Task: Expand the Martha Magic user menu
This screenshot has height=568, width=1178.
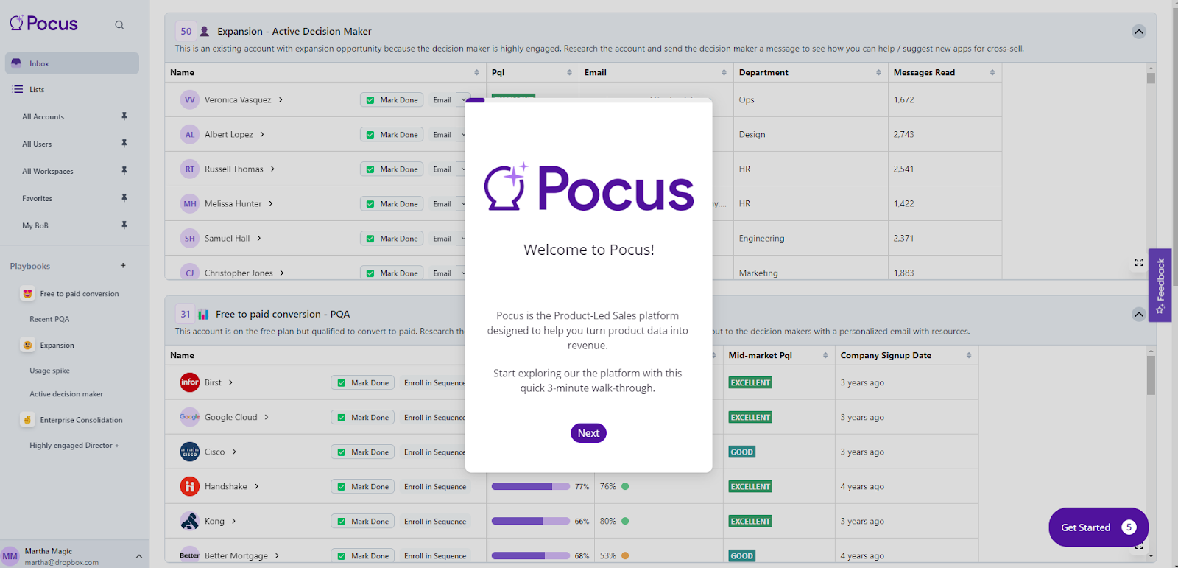Action: [139, 556]
